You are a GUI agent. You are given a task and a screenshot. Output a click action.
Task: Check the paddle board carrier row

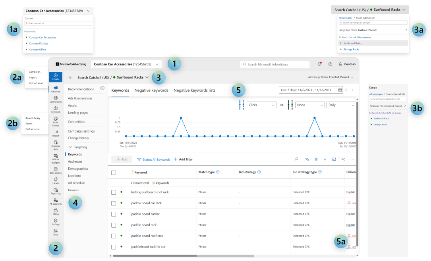[x=114, y=214]
